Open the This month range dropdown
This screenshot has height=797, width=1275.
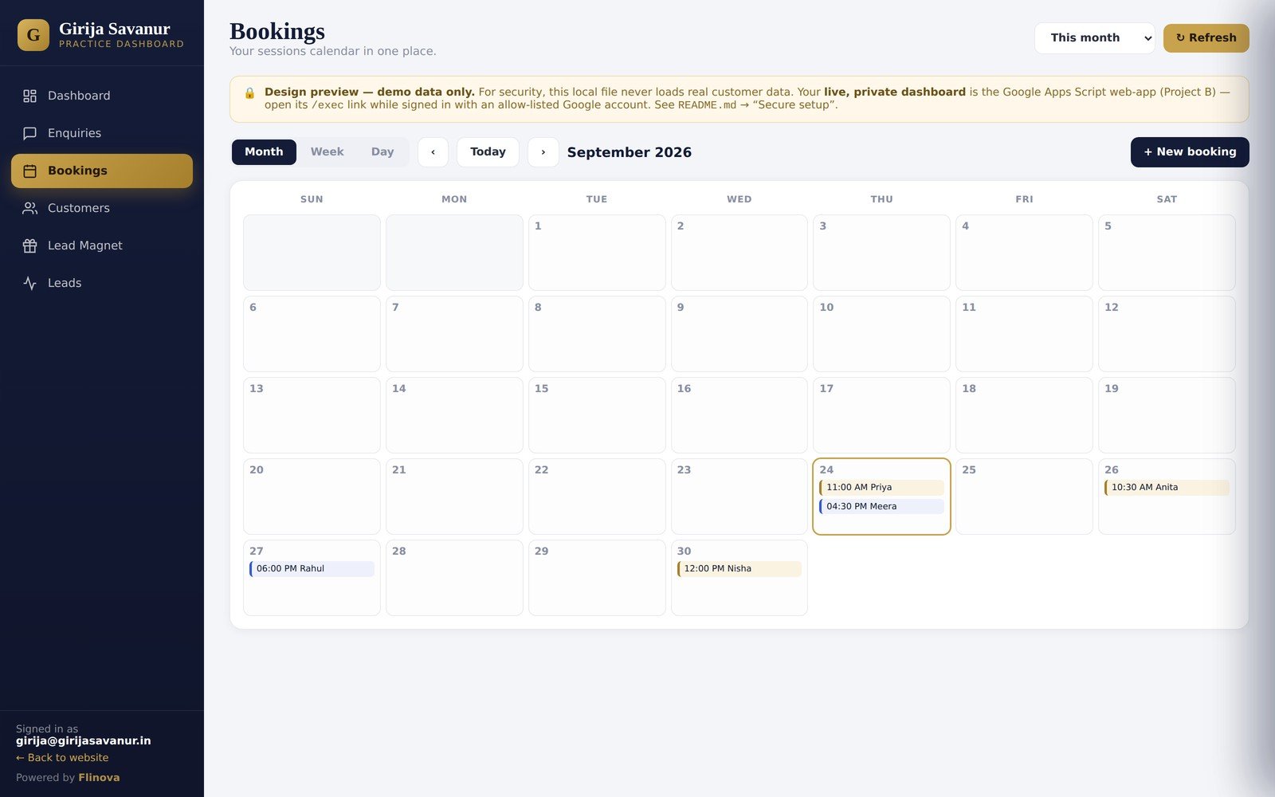pyautogui.click(x=1094, y=38)
